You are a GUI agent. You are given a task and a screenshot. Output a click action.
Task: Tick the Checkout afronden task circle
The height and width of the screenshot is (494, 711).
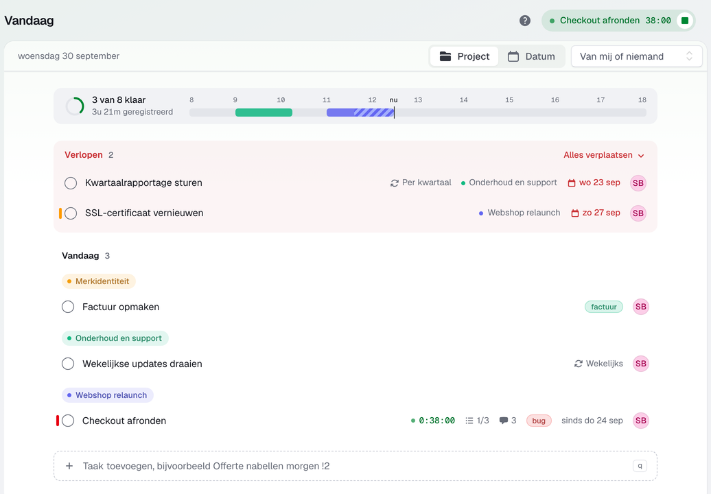point(68,421)
